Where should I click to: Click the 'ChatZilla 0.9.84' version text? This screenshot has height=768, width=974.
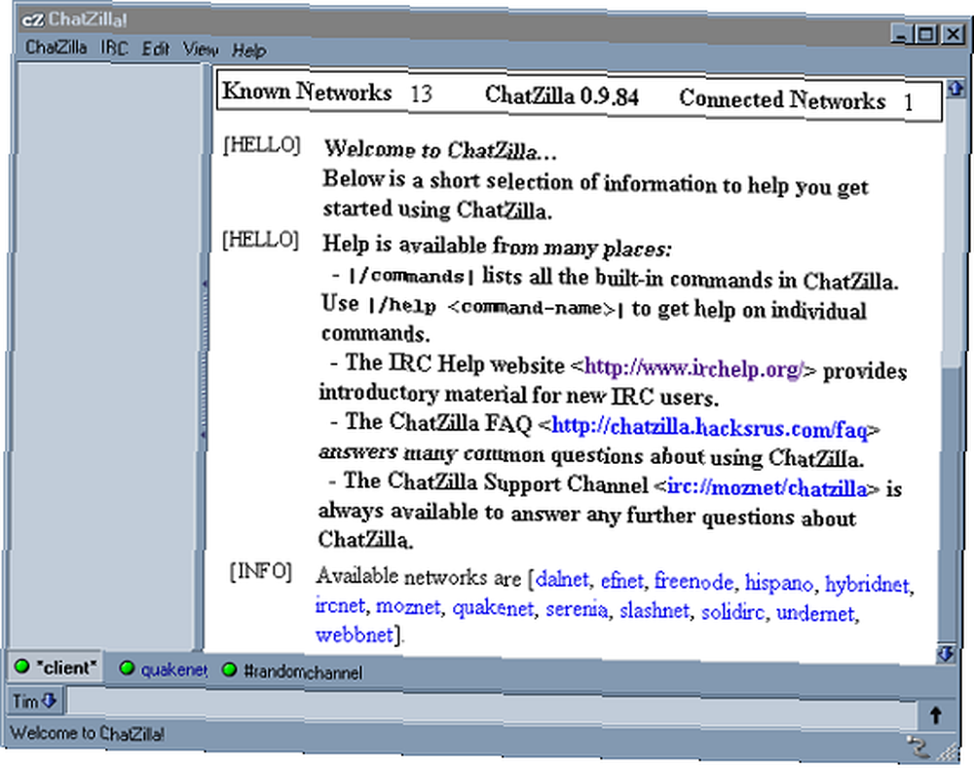[x=562, y=96]
